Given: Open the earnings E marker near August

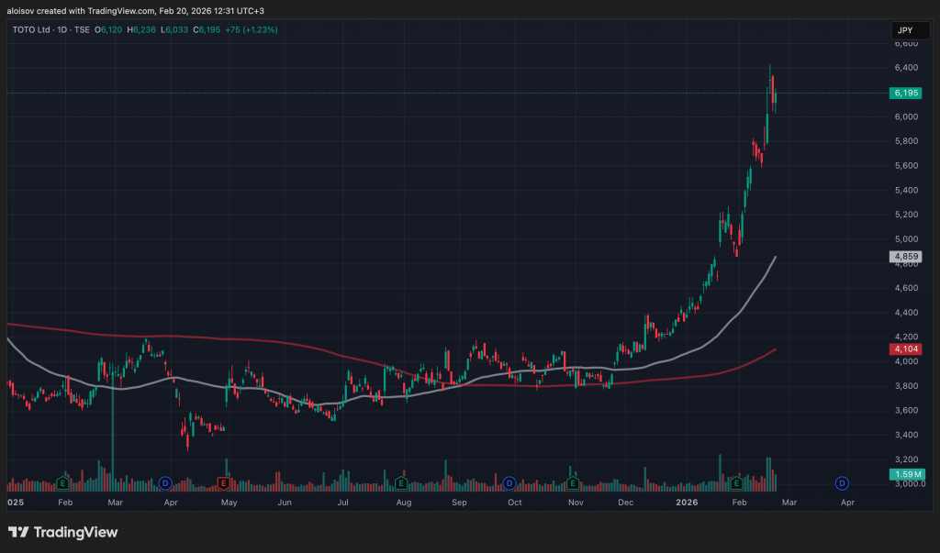Looking at the screenshot, I should point(401,481).
